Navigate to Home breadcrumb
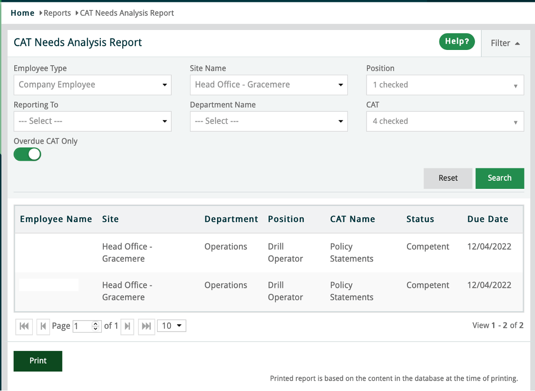Viewport: 535px width, 391px height. coord(22,13)
